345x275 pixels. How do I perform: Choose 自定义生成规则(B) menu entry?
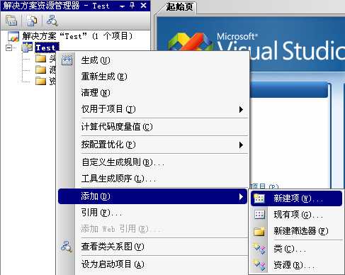click(x=152, y=162)
